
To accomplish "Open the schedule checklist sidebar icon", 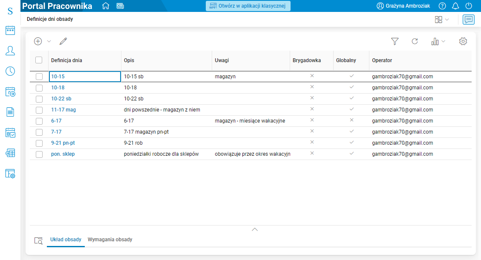I will tap(10, 133).
